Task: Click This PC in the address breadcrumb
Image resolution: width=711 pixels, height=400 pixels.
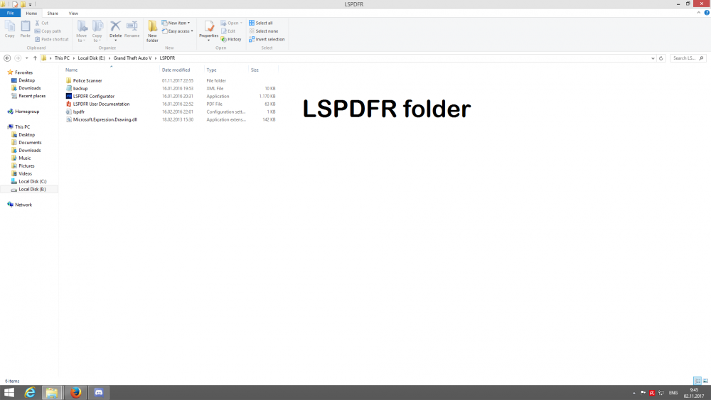Action: click(x=62, y=58)
